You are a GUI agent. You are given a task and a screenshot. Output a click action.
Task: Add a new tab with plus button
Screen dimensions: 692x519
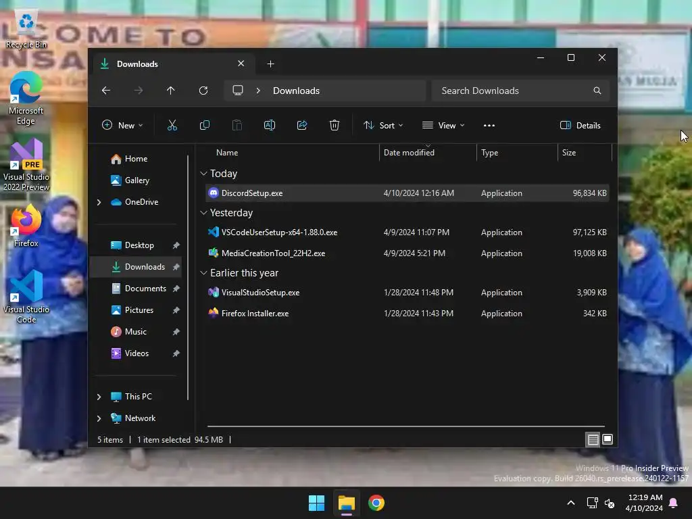(x=270, y=64)
